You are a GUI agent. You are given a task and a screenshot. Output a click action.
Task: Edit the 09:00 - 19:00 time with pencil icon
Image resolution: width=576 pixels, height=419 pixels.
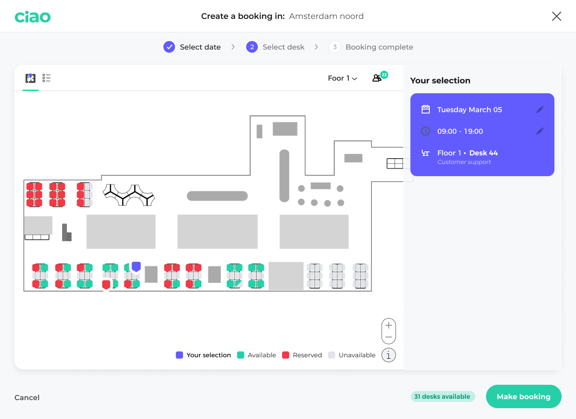(540, 131)
